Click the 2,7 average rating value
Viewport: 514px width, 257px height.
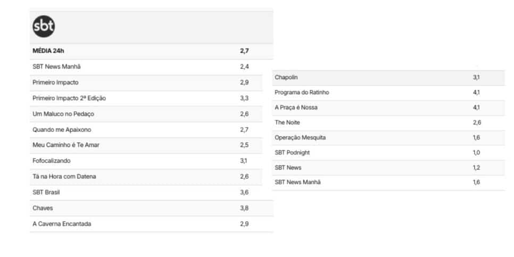(x=244, y=51)
